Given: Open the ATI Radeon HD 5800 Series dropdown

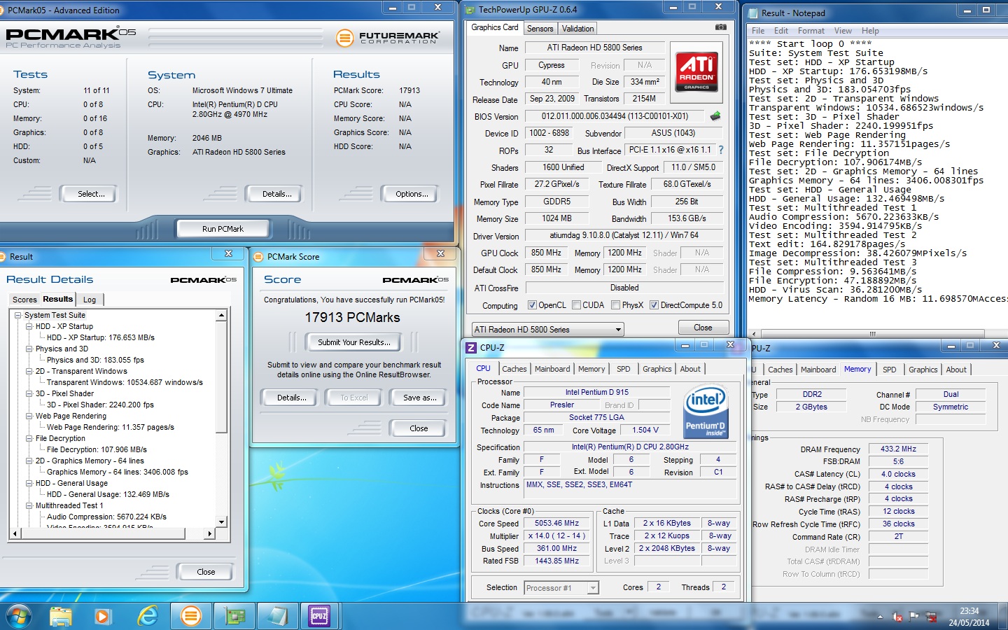Looking at the screenshot, I should (x=547, y=329).
